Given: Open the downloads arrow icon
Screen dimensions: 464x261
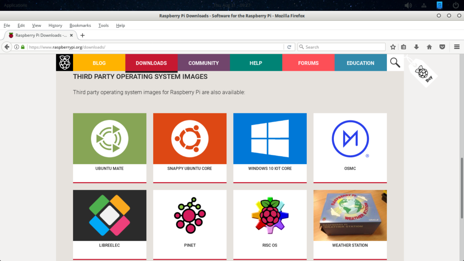Looking at the screenshot, I should [x=416, y=47].
